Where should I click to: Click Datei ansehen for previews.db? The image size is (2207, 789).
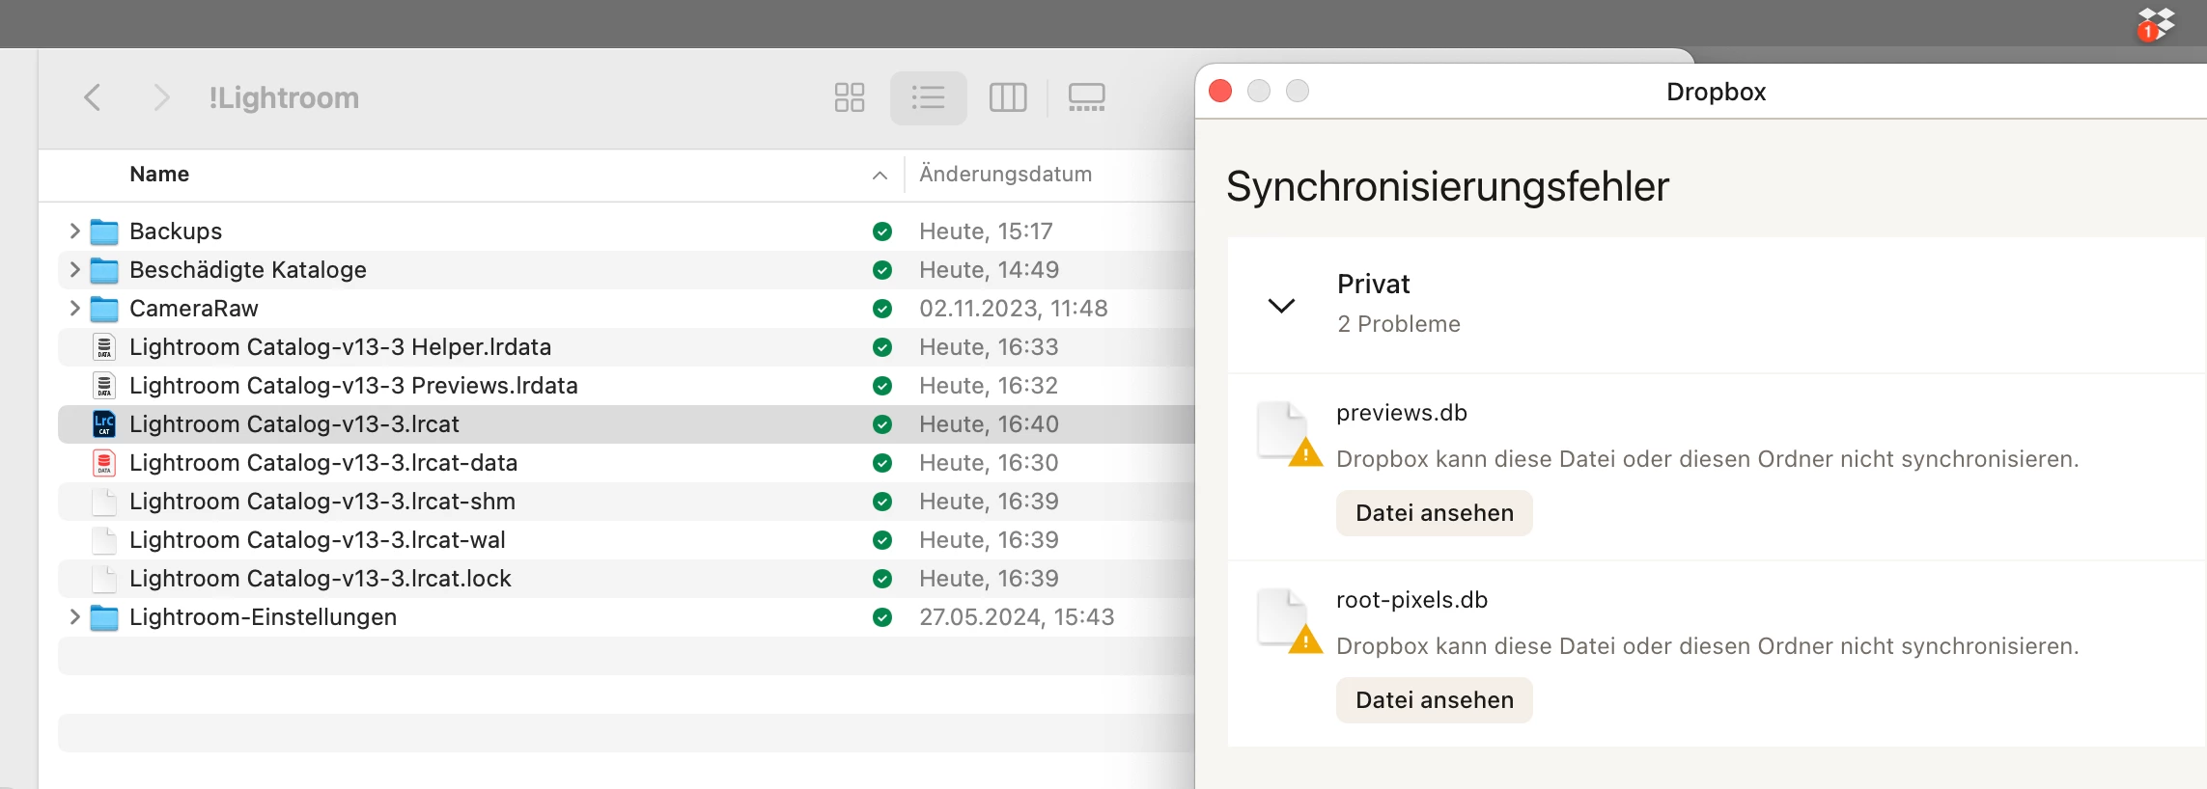click(x=1434, y=513)
